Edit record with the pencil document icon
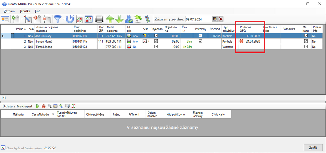Image resolution: width=326 pixels, height=153 pixels. 28,19
